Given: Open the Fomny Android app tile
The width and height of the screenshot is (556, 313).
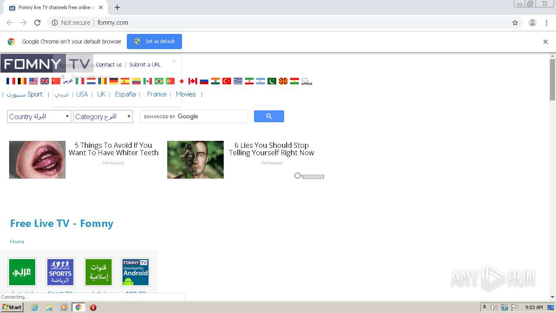Looking at the screenshot, I should tap(136, 272).
